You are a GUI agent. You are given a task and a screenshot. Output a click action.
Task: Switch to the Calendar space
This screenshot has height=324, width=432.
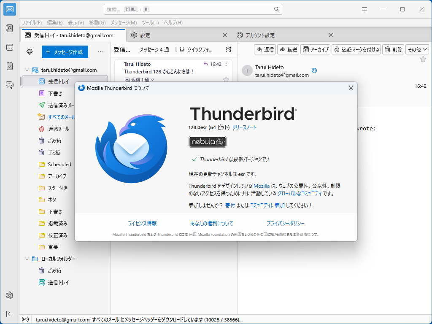[9, 47]
